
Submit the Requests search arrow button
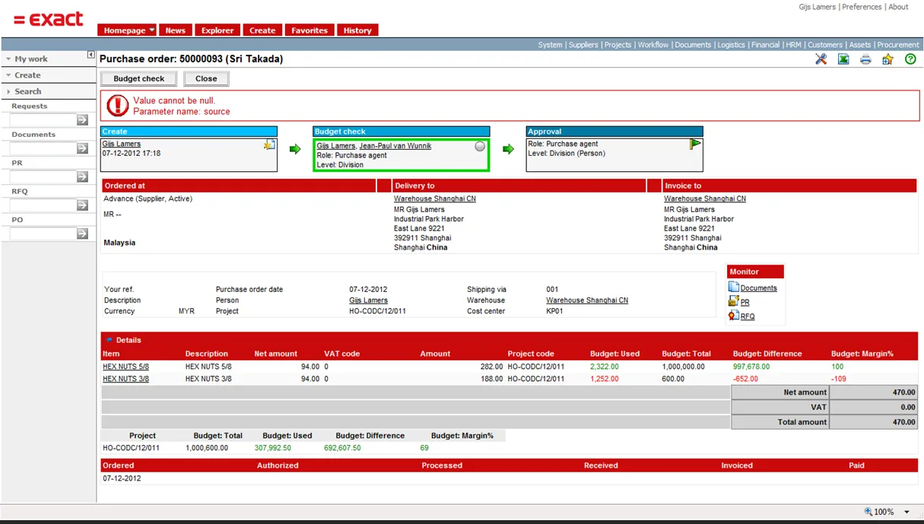[82, 120]
